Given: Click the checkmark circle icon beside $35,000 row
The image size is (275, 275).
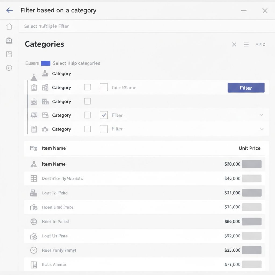Looking at the screenshot, I should (34, 250).
